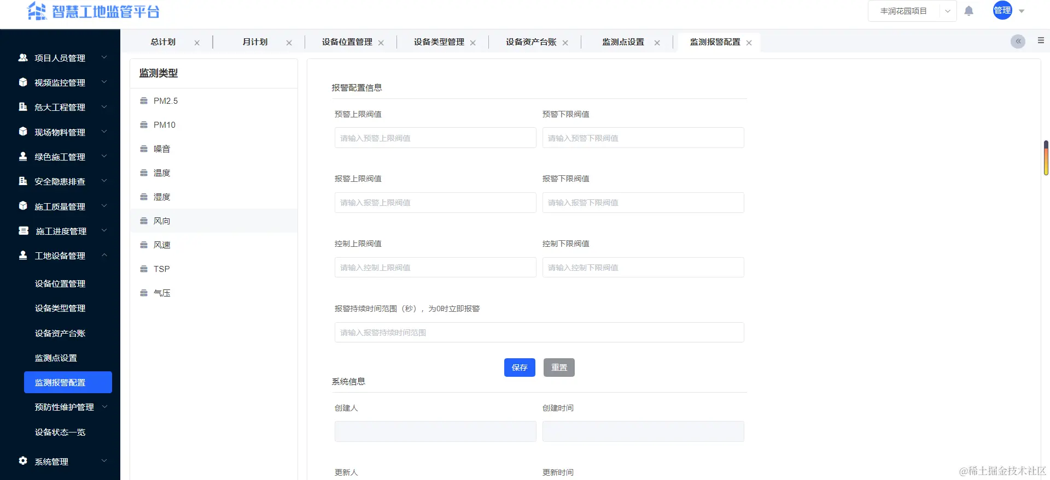Viewport: 1050px width, 480px height.
Task: Click the 预警下限阀值 input field
Action: 643,138
